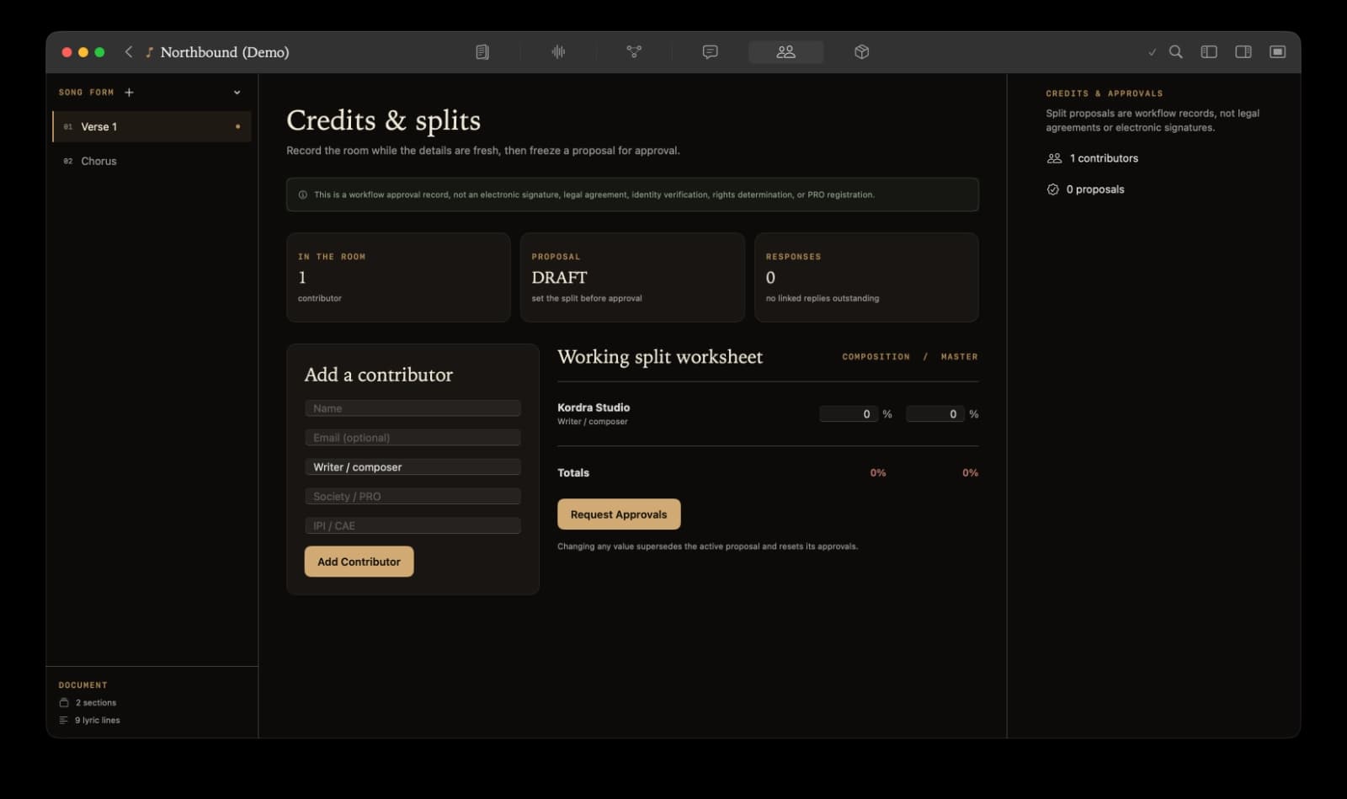Click the contributors people icon in sidebar
The image size is (1347, 799).
(x=1054, y=158)
